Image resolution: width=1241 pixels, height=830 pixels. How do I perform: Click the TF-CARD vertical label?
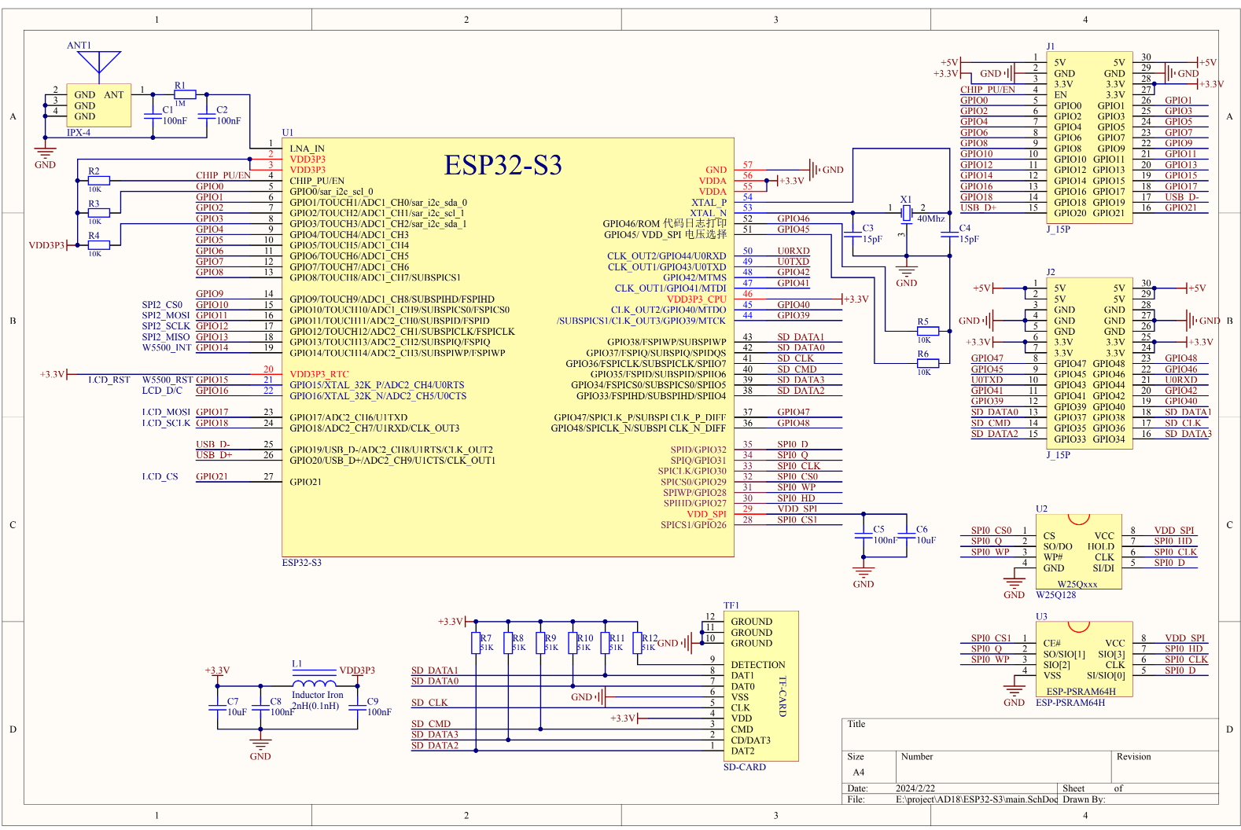coord(783,697)
